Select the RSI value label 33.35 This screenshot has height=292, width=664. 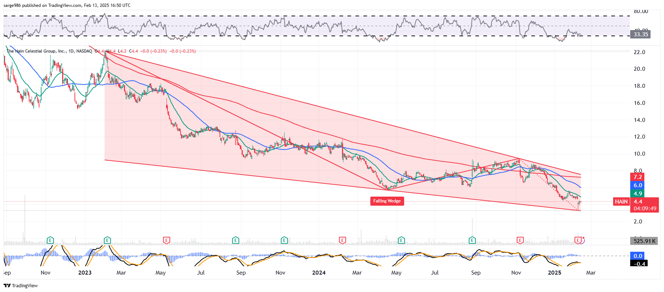coord(640,34)
